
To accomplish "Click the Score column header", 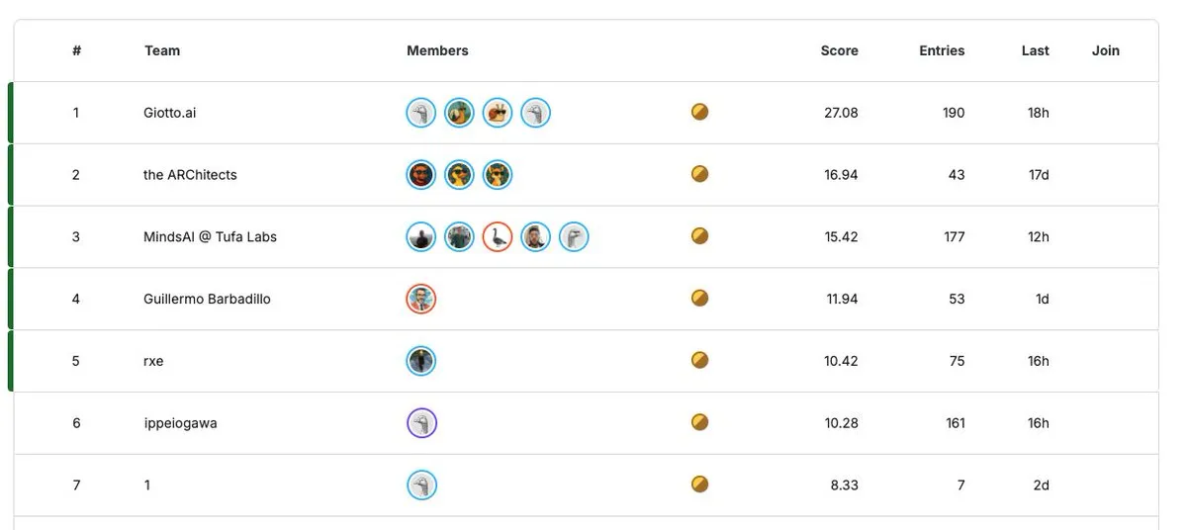I will tap(839, 50).
